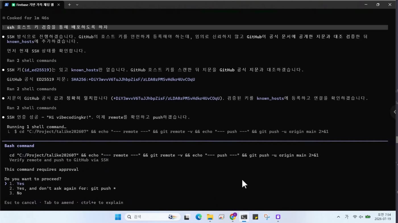Open the taskbar icon between File Explorer and Chrome
398x223 pixels.
point(221,217)
